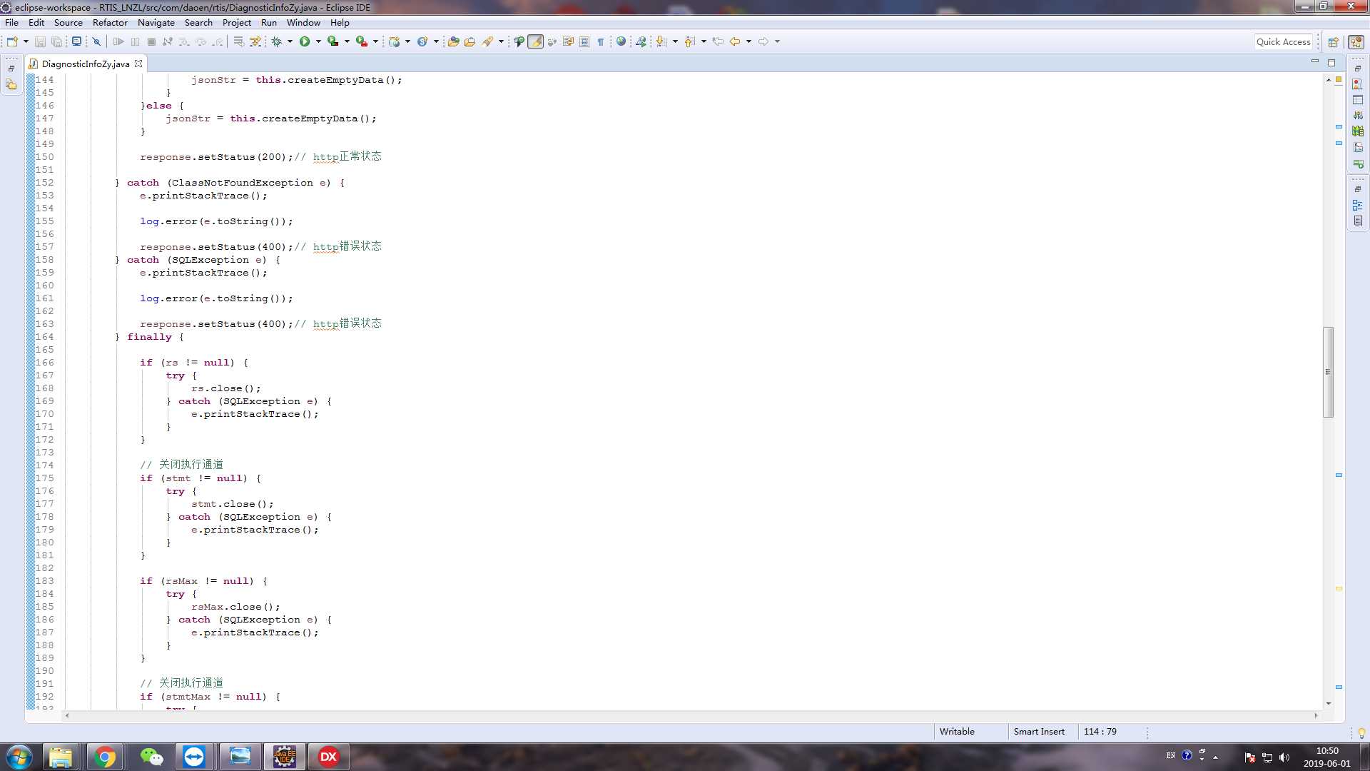Click the Open Type folder icon

click(453, 41)
